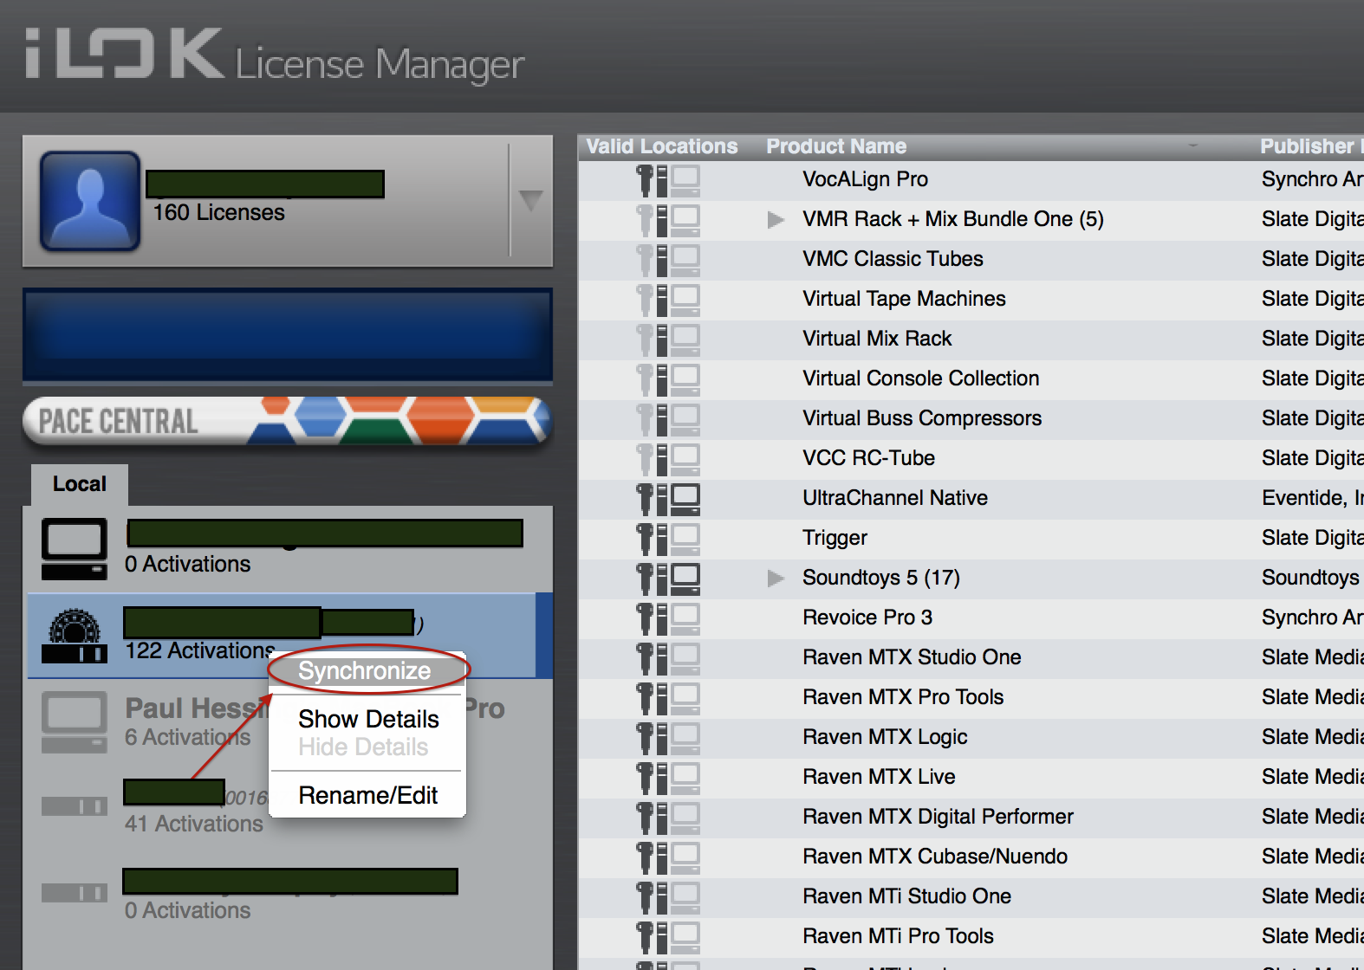Click valid locations icon for Revoice Pro 3
The width and height of the screenshot is (1364, 970).
click(x=668, y=618)
